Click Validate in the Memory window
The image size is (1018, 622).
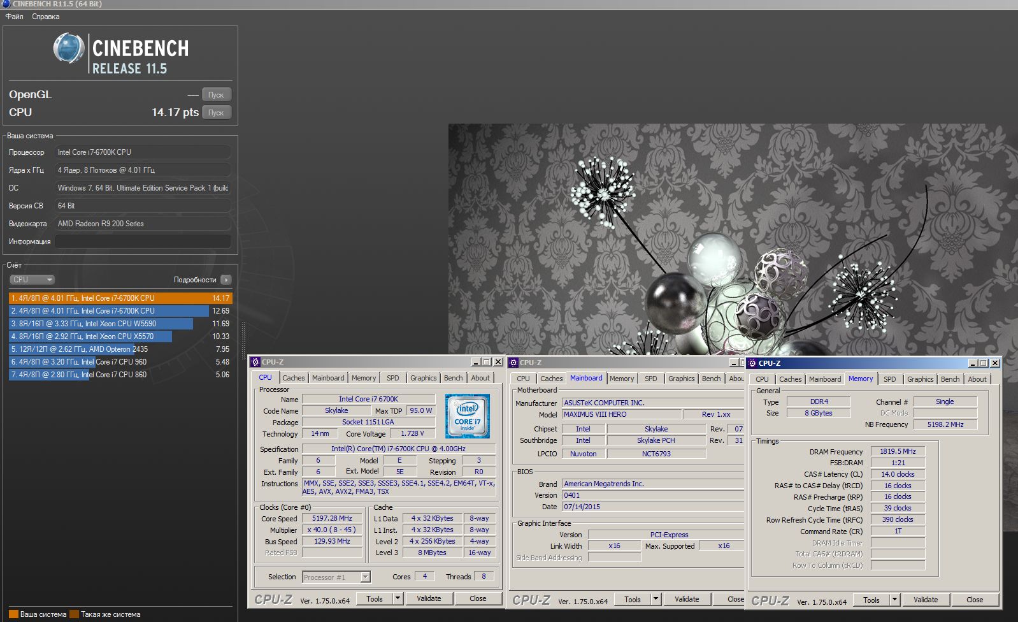point(926,600)
